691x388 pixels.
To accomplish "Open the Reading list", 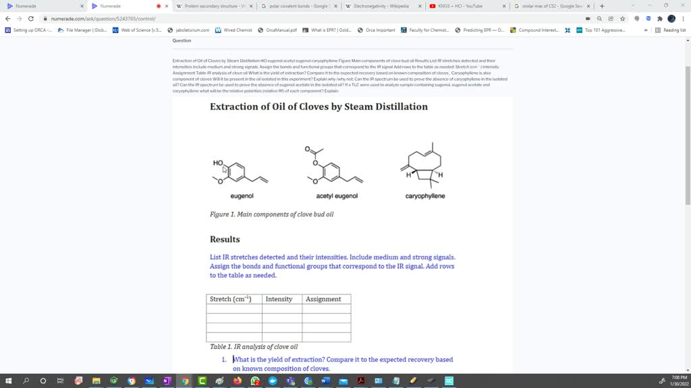I will pos(674,30).
